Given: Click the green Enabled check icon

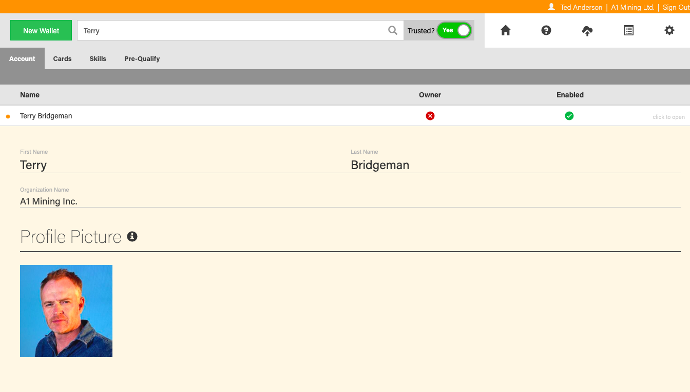Looking at the screenshot, I should click(x=569, y=116).
